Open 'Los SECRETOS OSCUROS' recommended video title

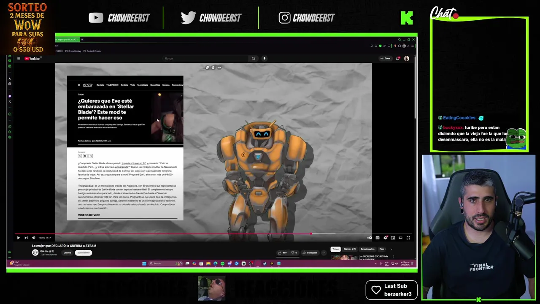click(x=373, y=258)
